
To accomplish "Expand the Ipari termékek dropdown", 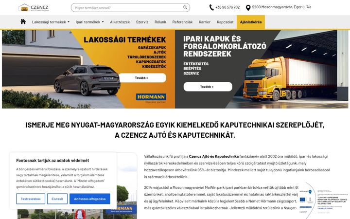I will pyautogui.click(x=89, y=22).
